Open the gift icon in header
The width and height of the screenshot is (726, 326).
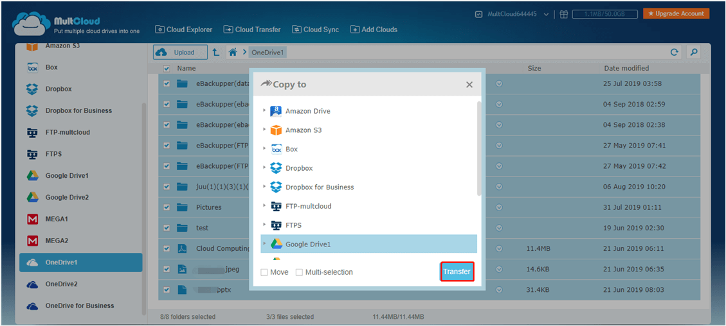pos(563,14)
